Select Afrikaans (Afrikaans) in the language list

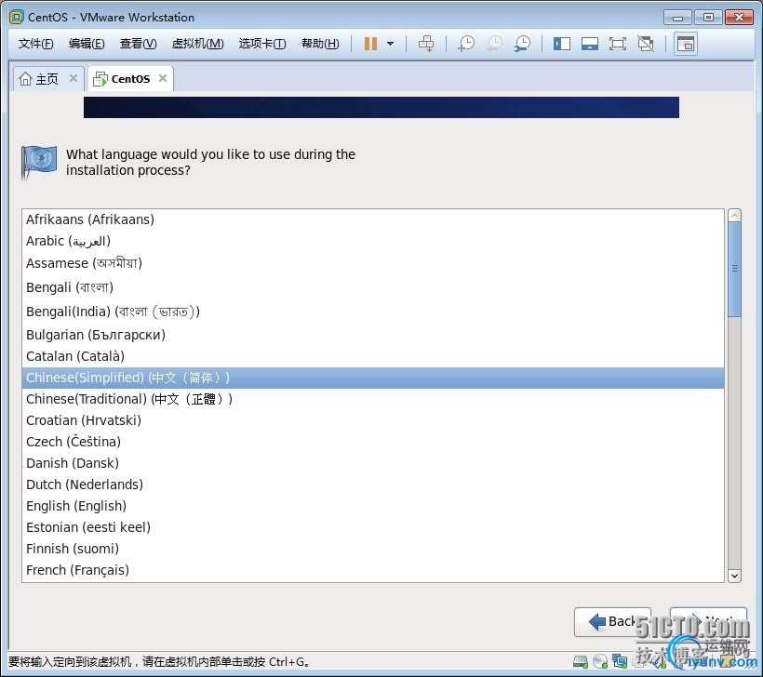tap(373, 219)
